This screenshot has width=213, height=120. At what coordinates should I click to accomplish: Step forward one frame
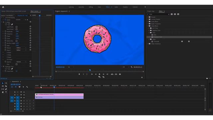[104, 74]
